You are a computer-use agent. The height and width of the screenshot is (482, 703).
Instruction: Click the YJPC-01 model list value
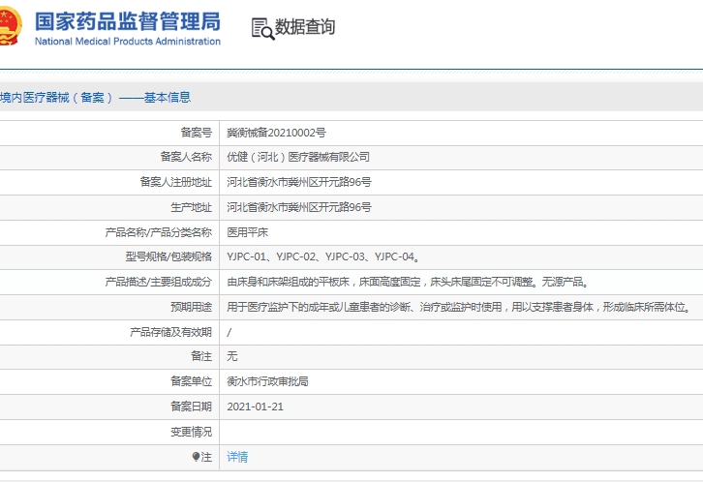click(x=323, y=256)
